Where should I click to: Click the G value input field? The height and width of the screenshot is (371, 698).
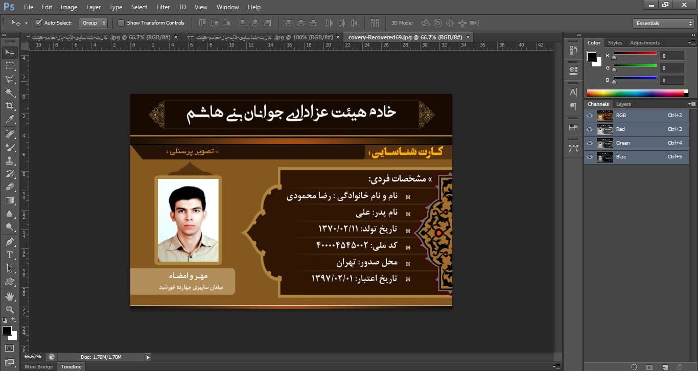pos(671,68)
